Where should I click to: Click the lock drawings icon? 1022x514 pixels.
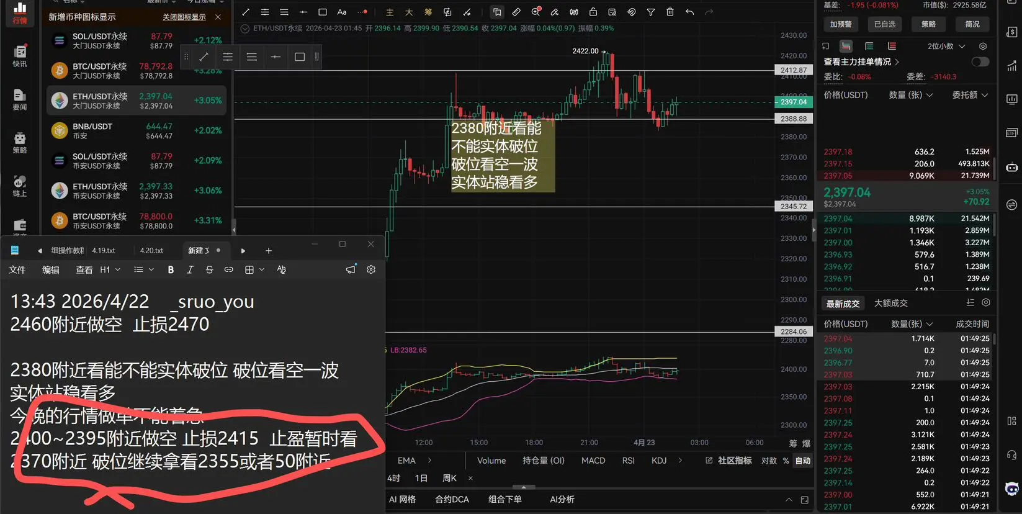point(593,12)
